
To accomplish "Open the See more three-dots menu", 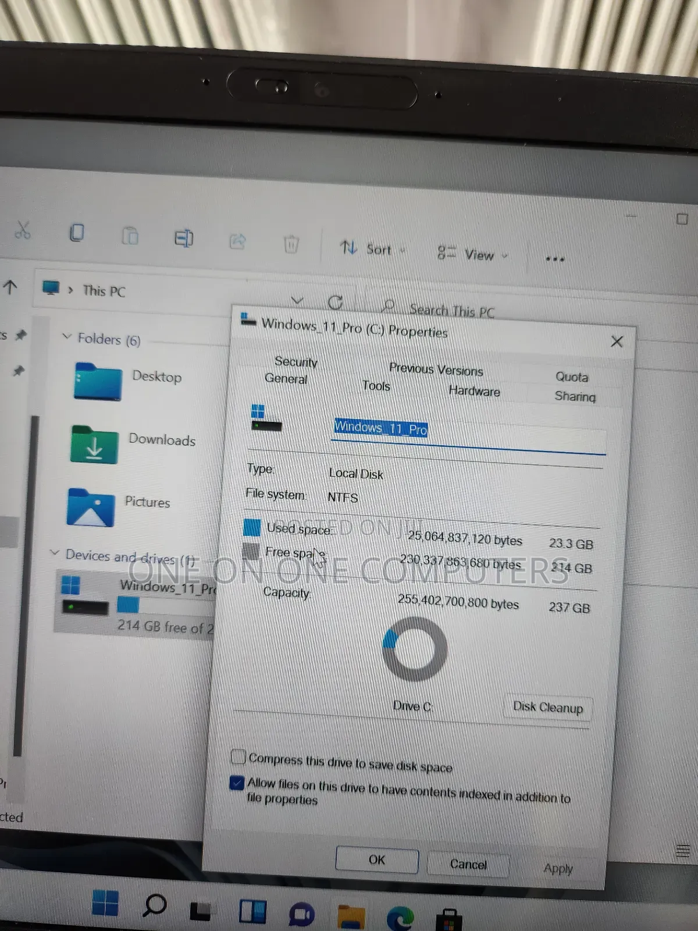I will pos(555,259).
